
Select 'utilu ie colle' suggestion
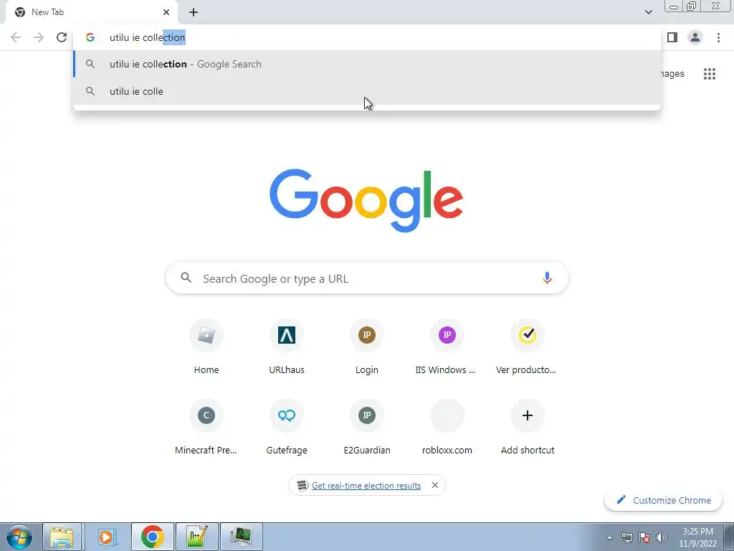pyautogui.click(x=367, y=91)
